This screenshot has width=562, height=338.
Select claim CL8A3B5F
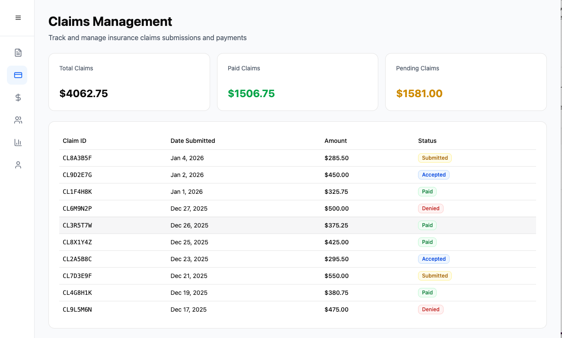pyautogui.click(x=297, y=158)
